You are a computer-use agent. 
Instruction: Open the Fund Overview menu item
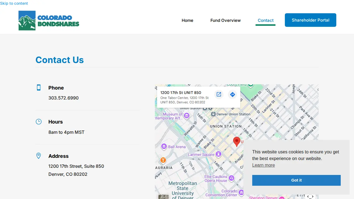click(226, 20)
